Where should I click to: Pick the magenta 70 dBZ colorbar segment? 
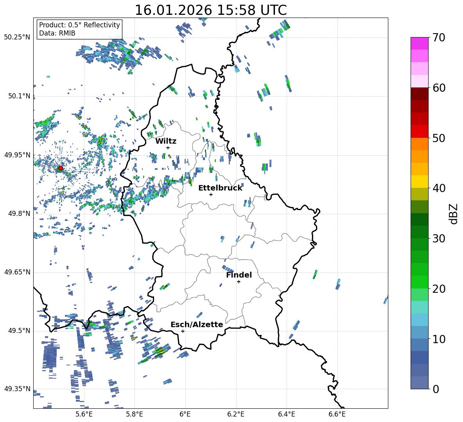[420, 43]
